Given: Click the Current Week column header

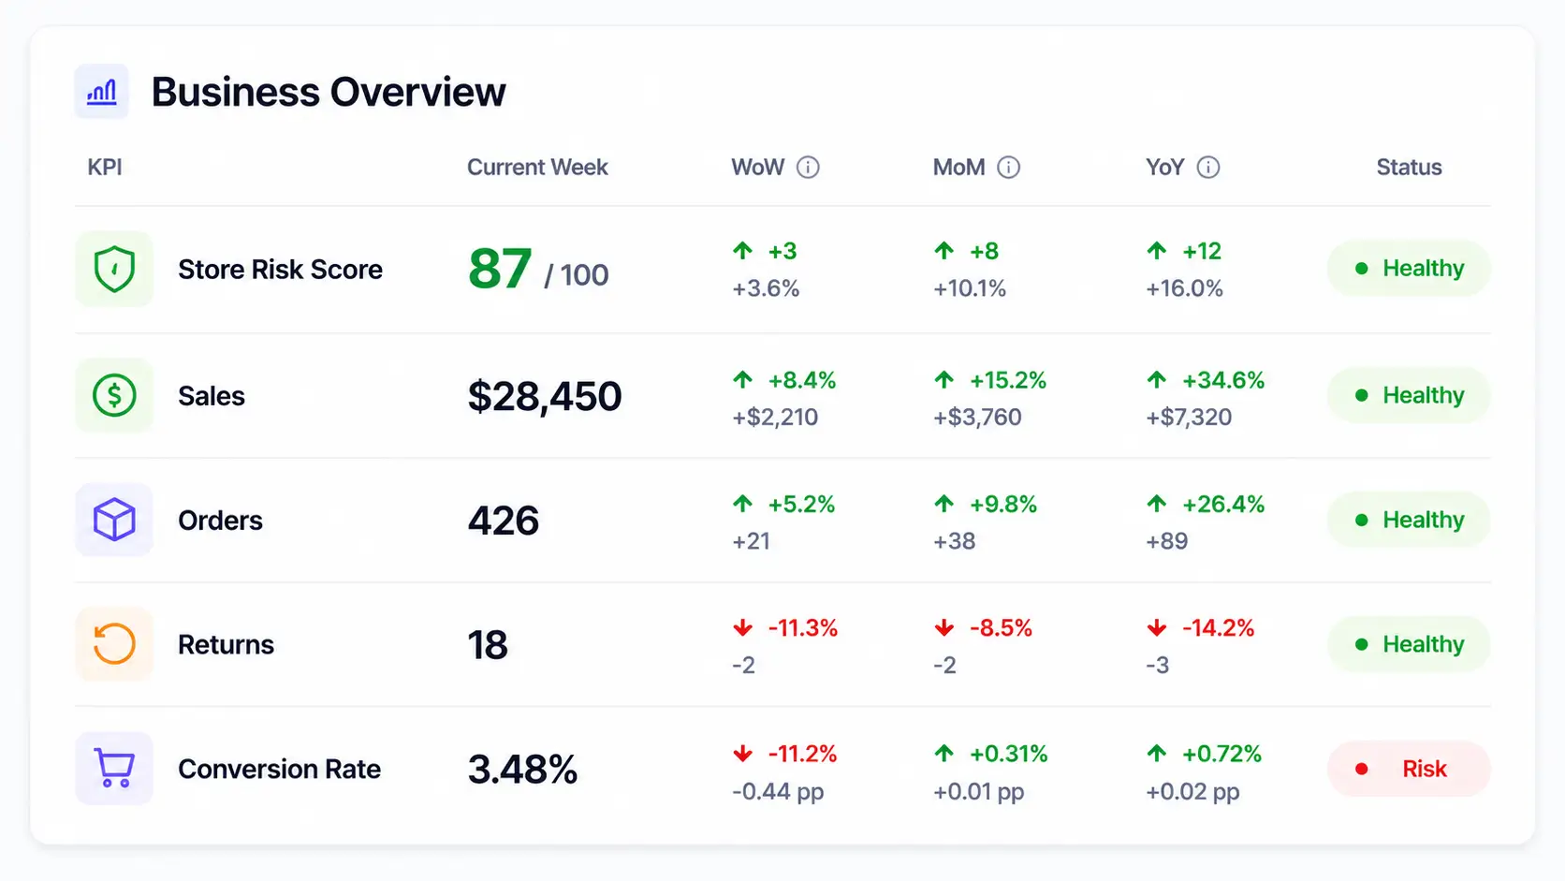Looking at the screenshot, I should [x=537, y=168].
